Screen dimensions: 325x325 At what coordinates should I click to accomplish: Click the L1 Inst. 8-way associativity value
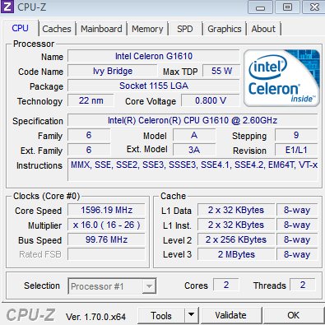297,225
